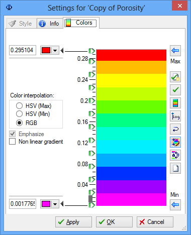Click the Phi application icon in title bar

9,8
